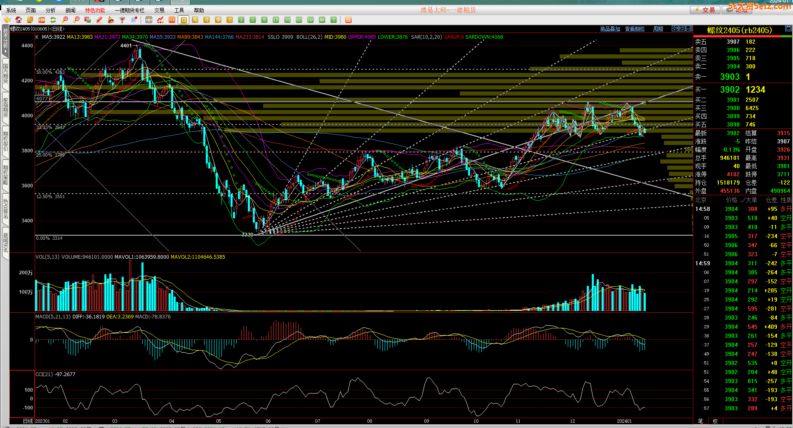Select the 3-minute period icon

coord(253,20)
